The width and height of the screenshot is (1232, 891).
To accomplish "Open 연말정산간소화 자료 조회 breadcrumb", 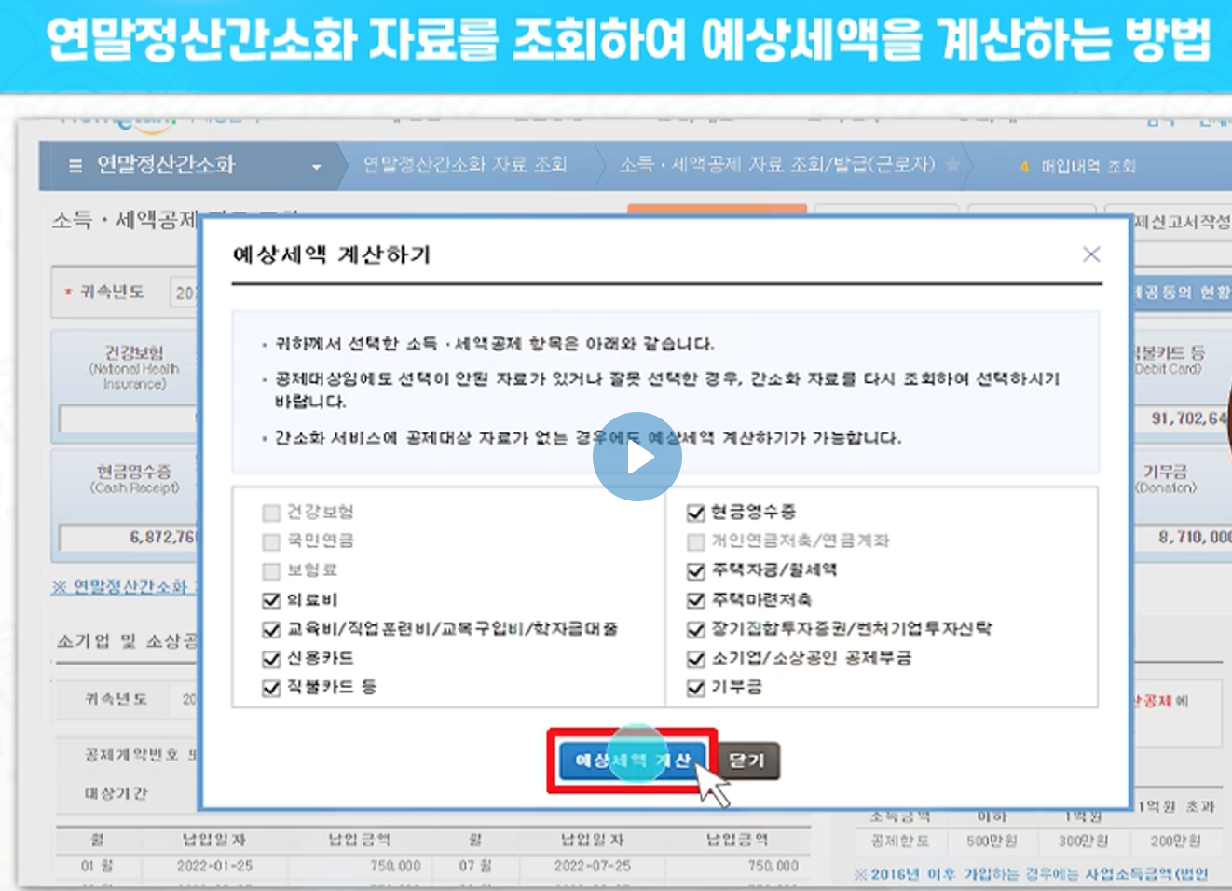I will [x=464, y=165].
